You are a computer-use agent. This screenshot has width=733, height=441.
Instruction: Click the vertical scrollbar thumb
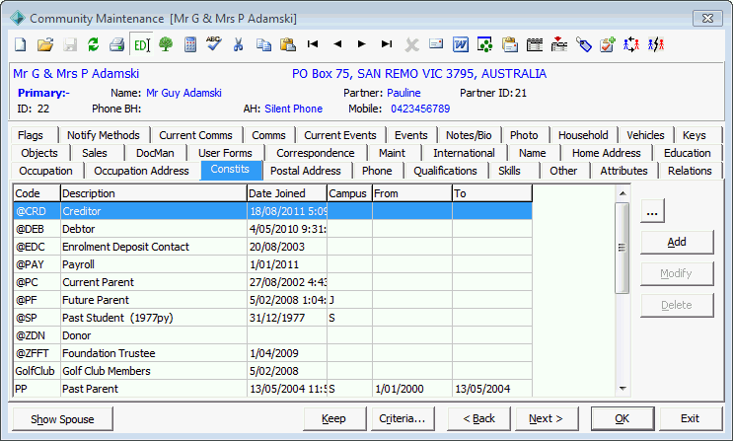pyautogui.click(x=623, y=248)
